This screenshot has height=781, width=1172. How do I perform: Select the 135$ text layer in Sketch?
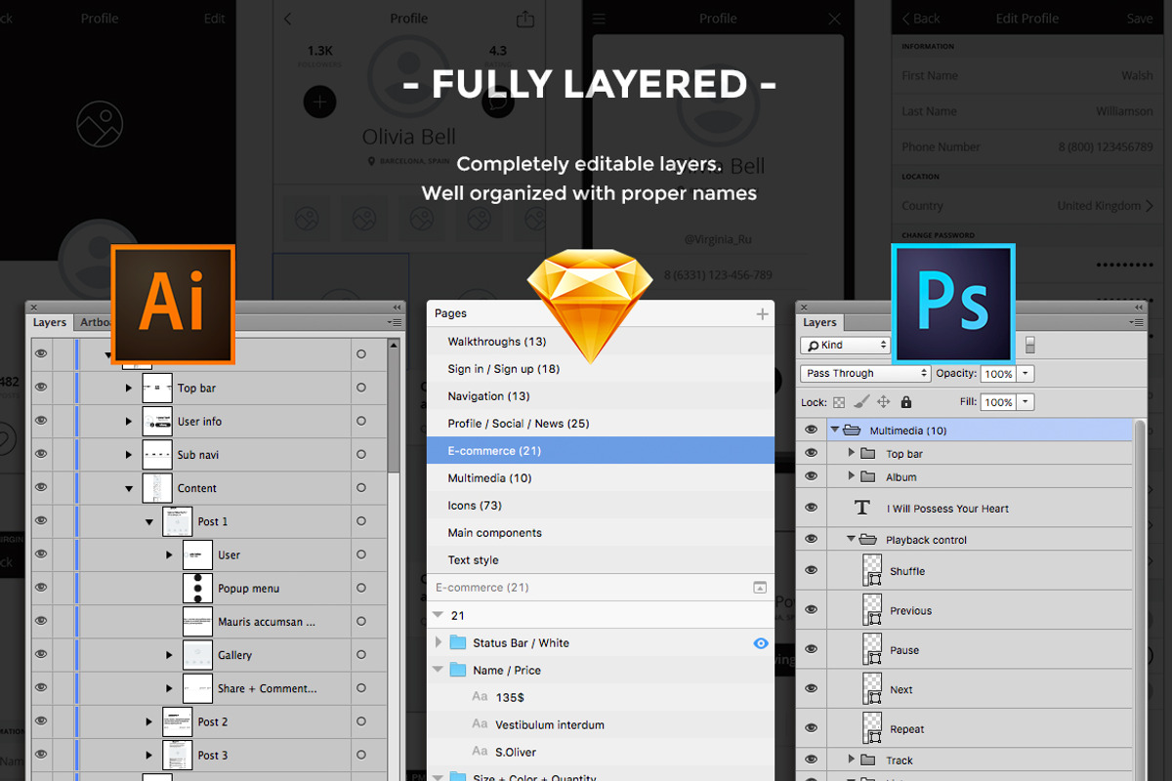click(601, 697)
